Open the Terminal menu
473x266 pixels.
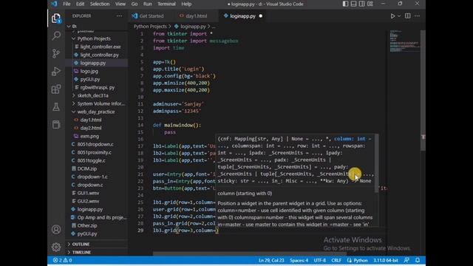point(166,4)
